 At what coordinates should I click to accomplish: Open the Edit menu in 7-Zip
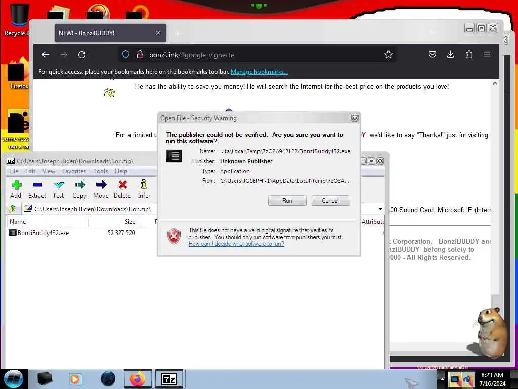click(x=30, y=171)
